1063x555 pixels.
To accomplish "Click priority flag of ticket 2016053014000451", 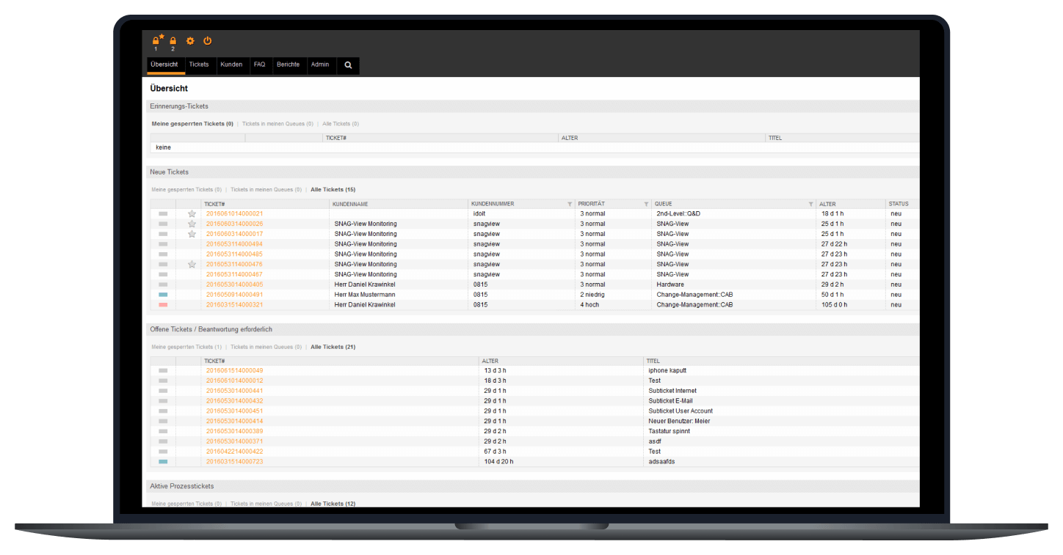I will [x=163, y=411].
